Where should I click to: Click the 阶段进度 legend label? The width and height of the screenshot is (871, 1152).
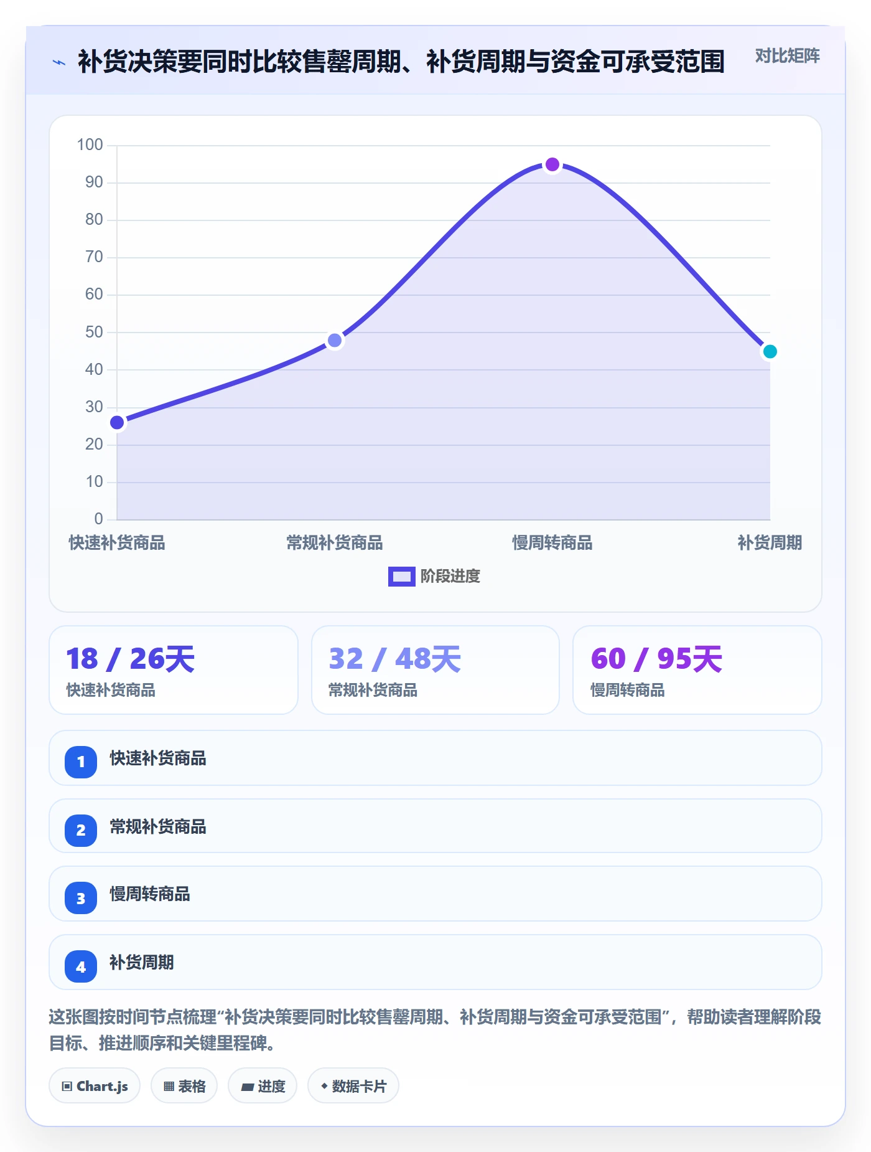point(450,577)
